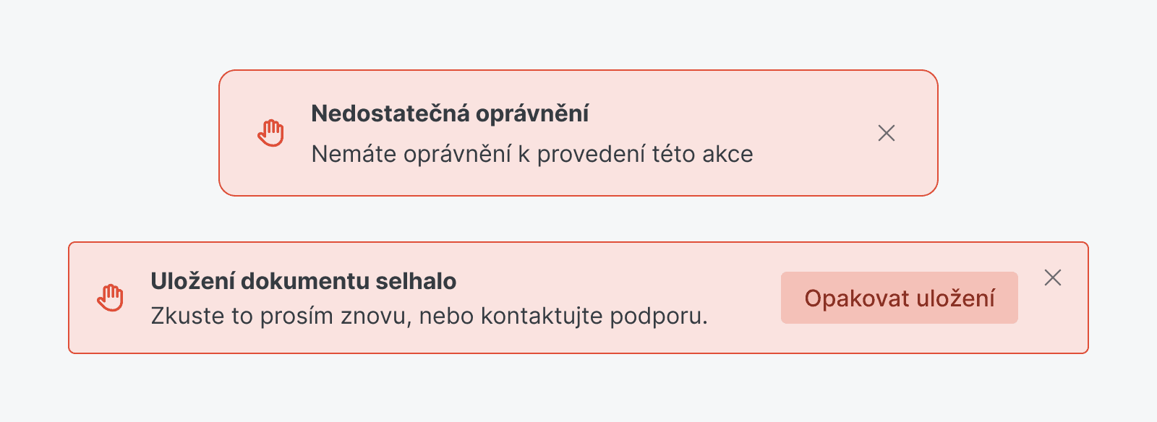Click the hand icon in the save-failed alert

click(111, 298)
